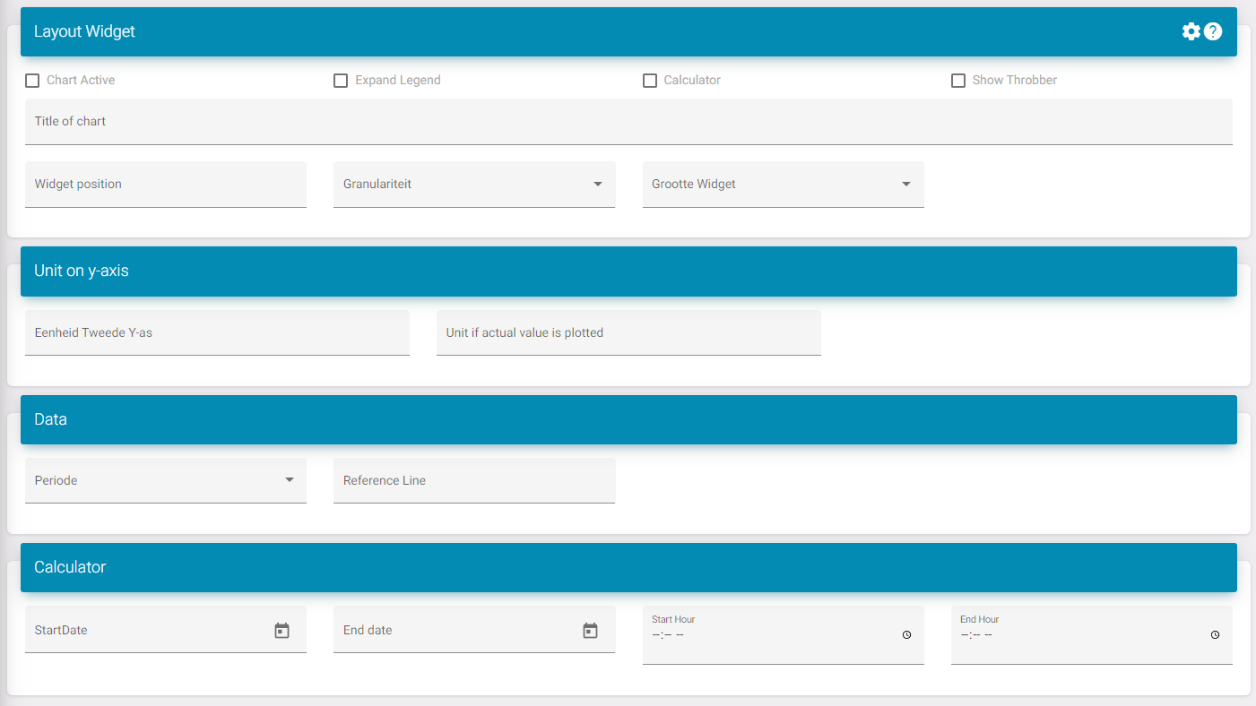Open the settings gear in Layout Widget header
The width and height of the screenshot is (1256, 706).
pyautogui.click(x=1191, y=32)
